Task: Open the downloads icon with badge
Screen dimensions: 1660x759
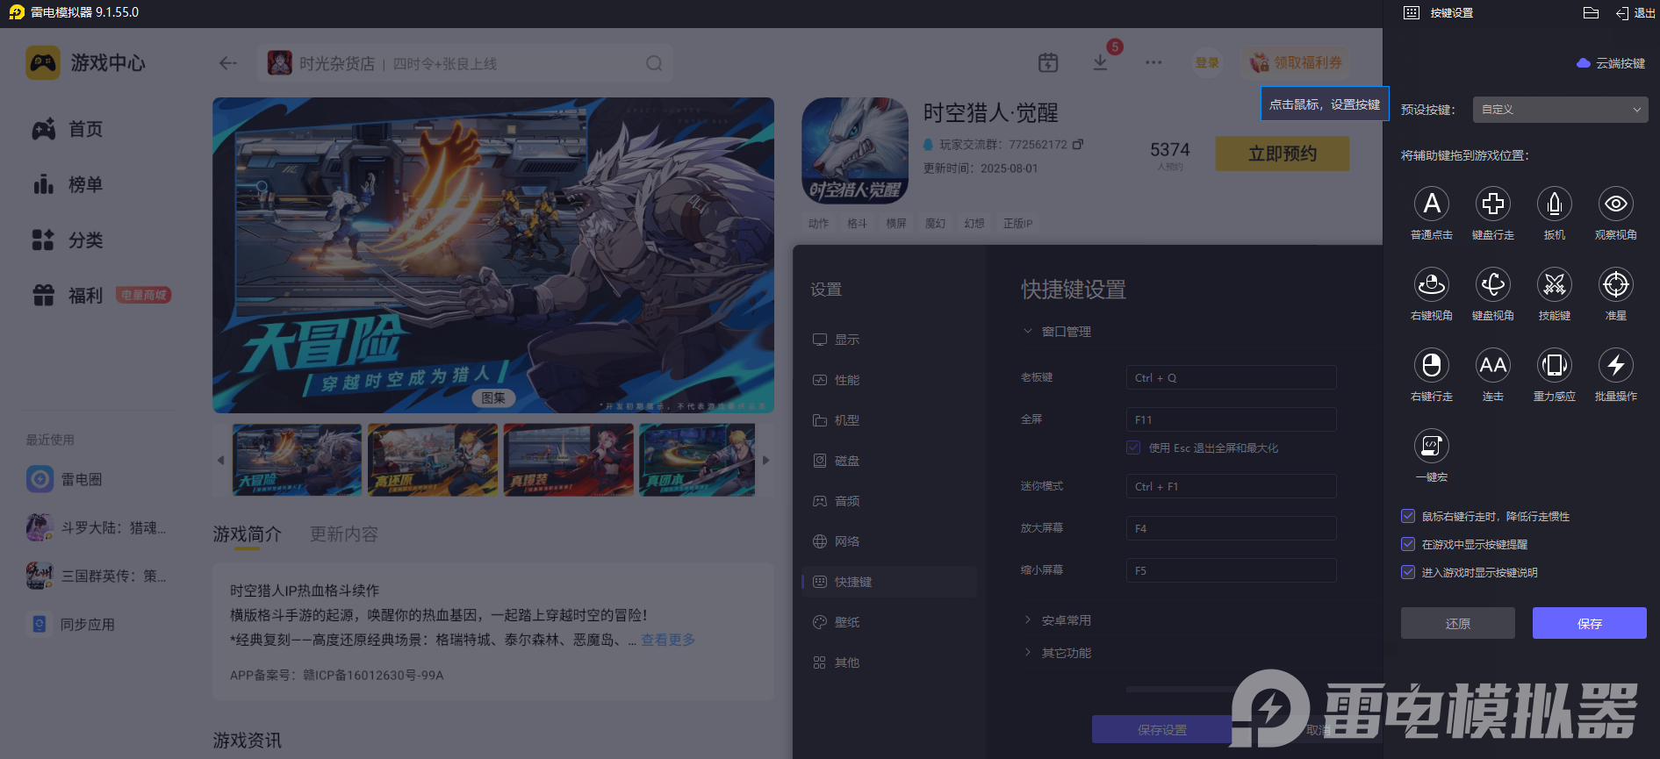Action: click(x=1100, y=62)
